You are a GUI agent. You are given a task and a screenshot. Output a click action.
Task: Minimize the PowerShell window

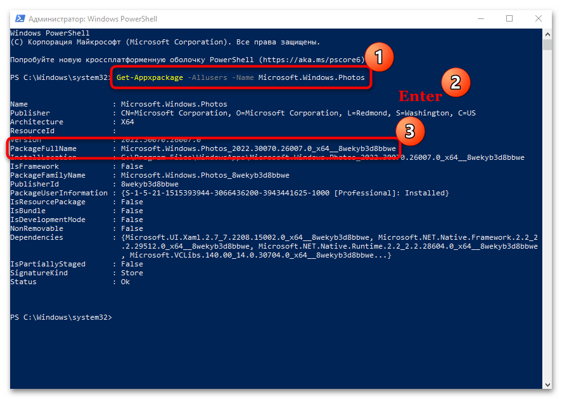[480, 18]
